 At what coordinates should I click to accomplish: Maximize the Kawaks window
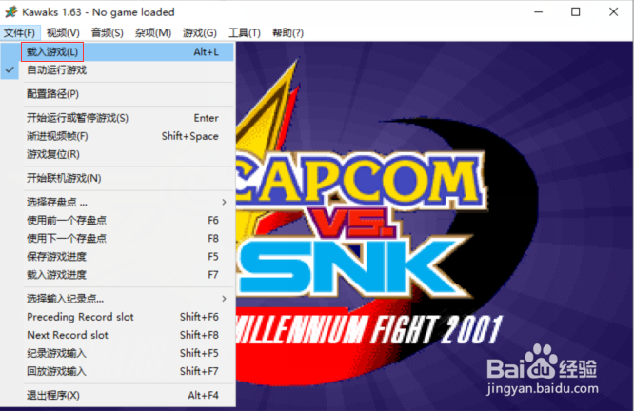click(x=575, y=12)
